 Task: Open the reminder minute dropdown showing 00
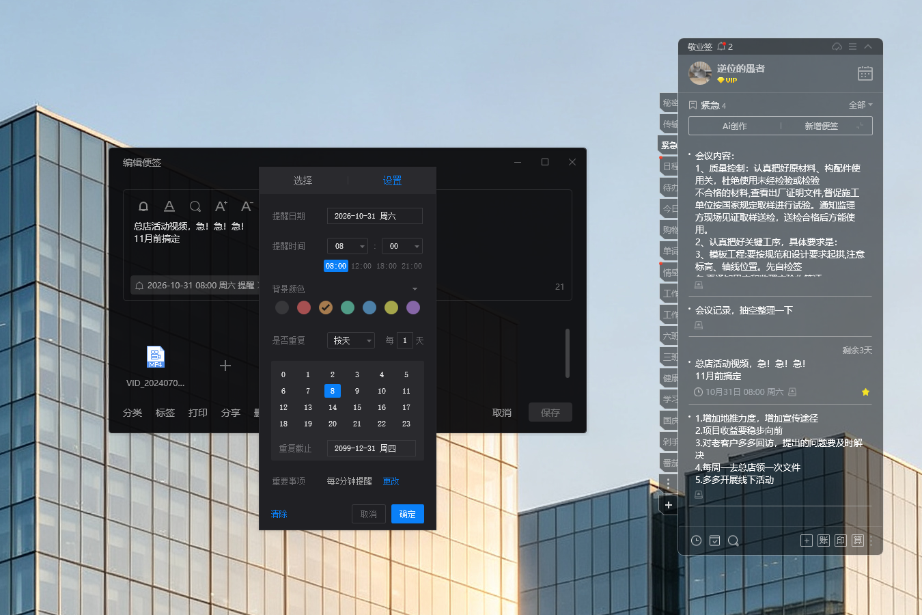coord(402,246)
